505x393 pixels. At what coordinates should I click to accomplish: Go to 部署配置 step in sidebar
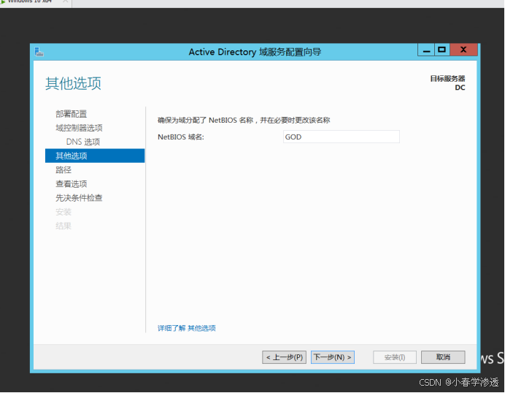72,114
